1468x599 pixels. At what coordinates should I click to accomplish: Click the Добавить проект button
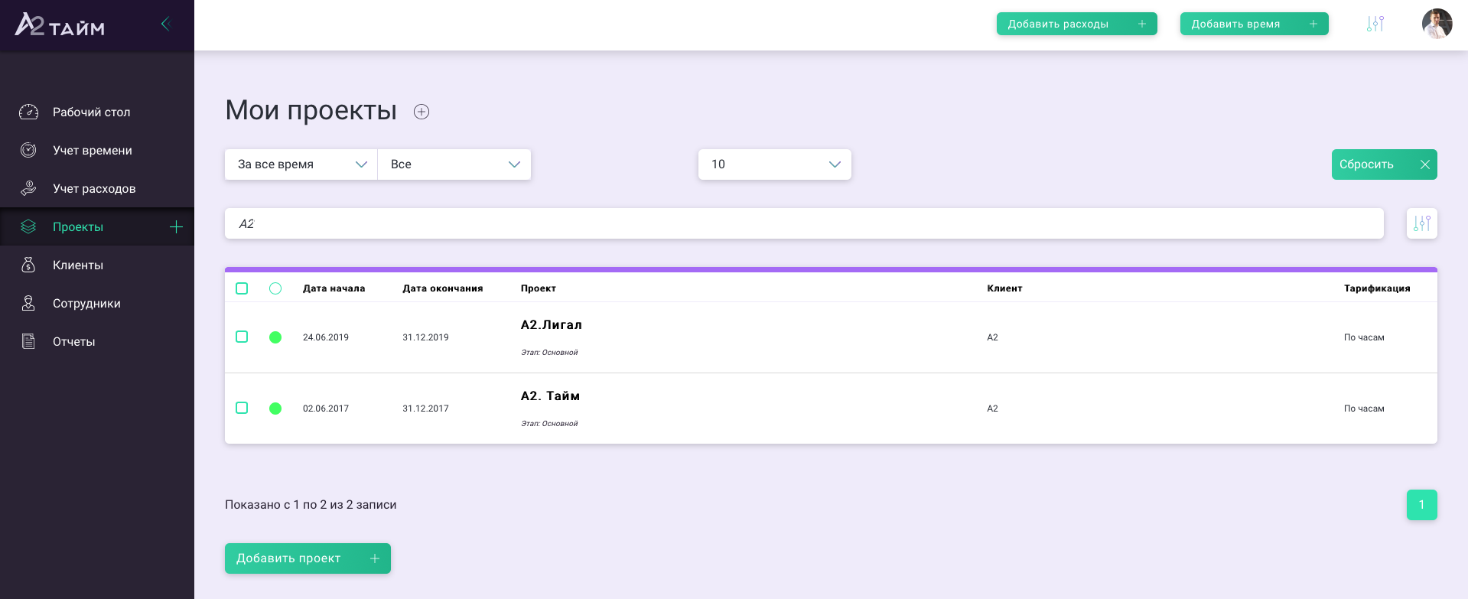click(308, 558)
